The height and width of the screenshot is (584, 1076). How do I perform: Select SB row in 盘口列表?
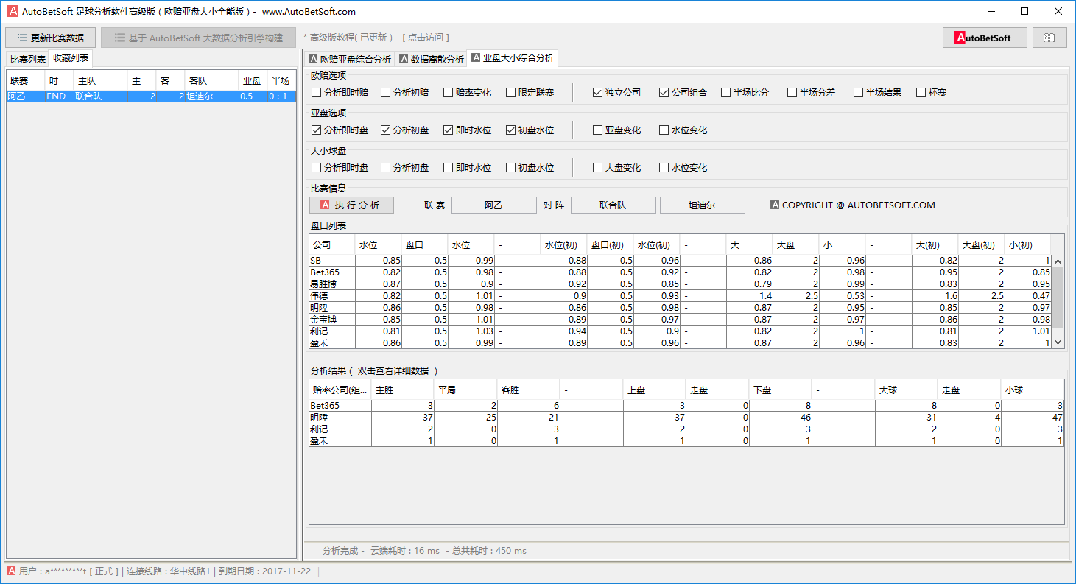click(x=681, y=261)
